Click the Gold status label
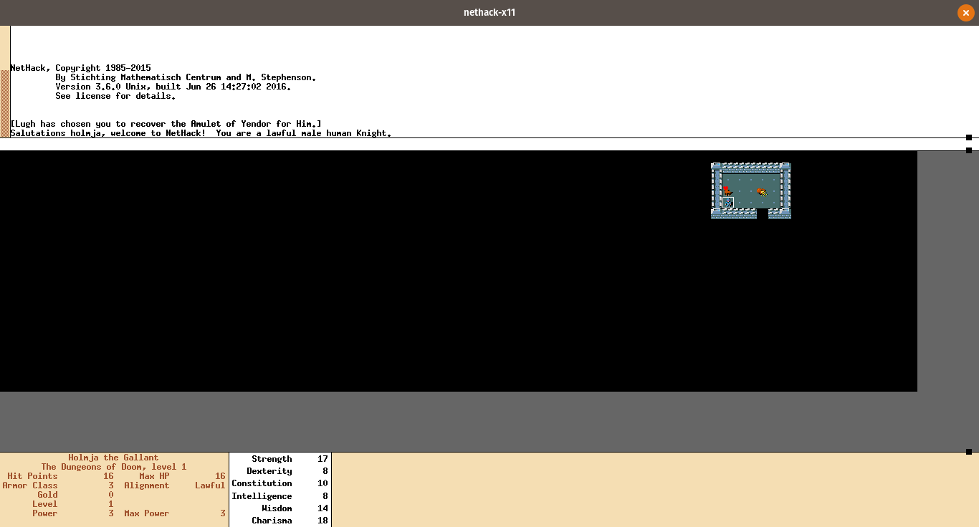This screenshot has height=527, width=979. coord(47,495)
